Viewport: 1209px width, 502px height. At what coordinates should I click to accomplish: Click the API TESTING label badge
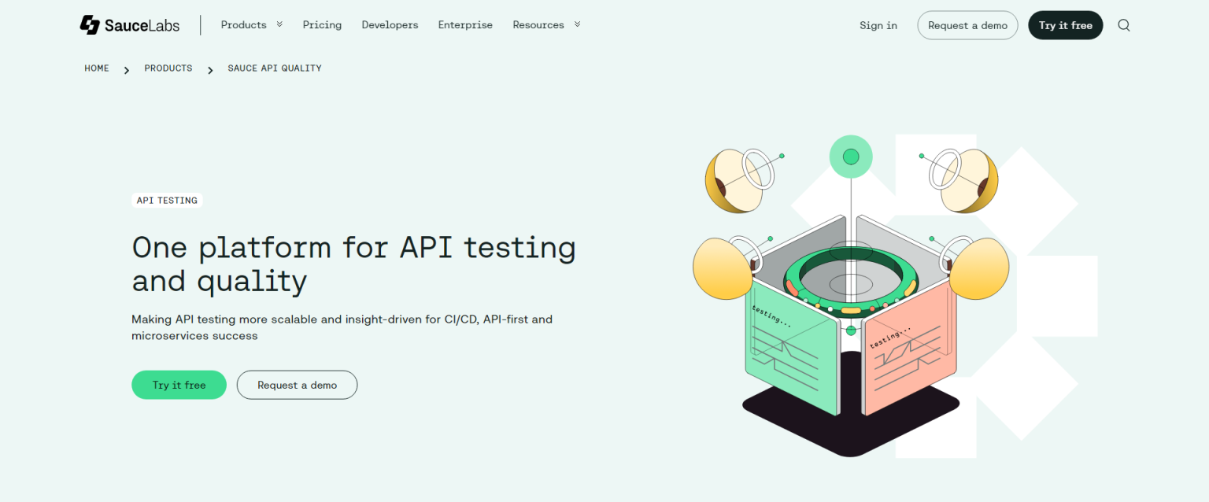coord(167,200)
